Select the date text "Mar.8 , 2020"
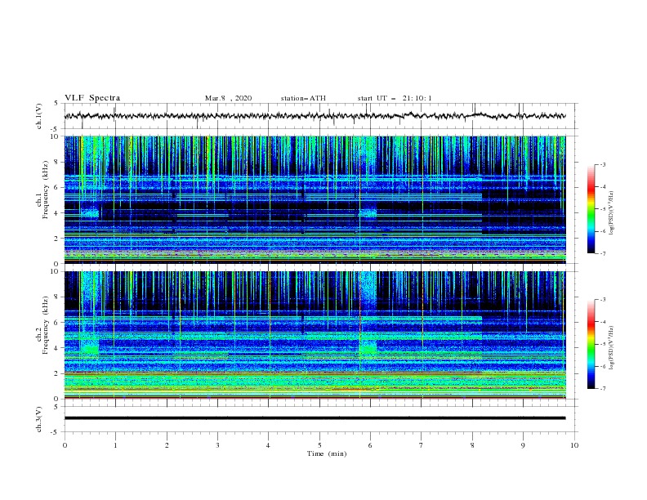The height and width of the screenshot is (500, 647). [x=228, y=98]
